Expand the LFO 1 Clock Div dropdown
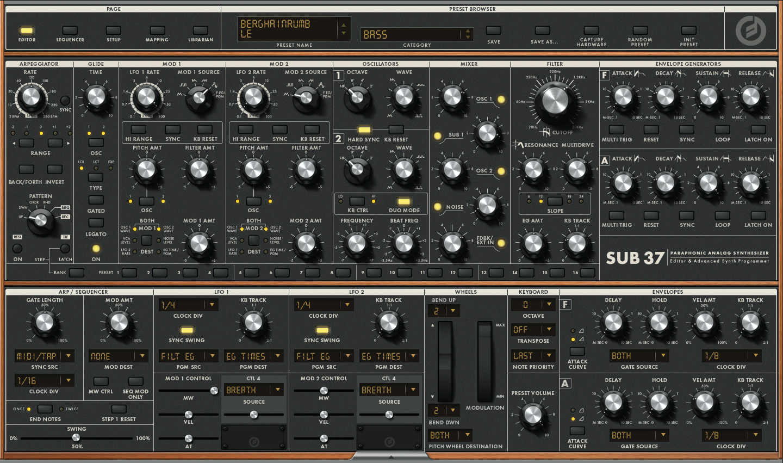Screen dimensions: 783x463 [212, 305]
